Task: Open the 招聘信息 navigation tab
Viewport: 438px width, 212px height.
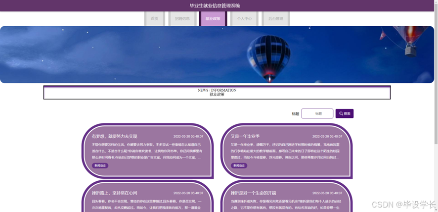Action: pyautogui.click(x=182, y=19)
